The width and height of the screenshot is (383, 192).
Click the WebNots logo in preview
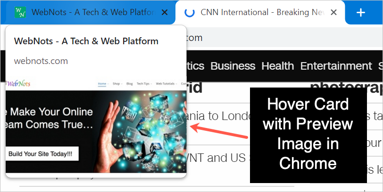pos(18,84)
